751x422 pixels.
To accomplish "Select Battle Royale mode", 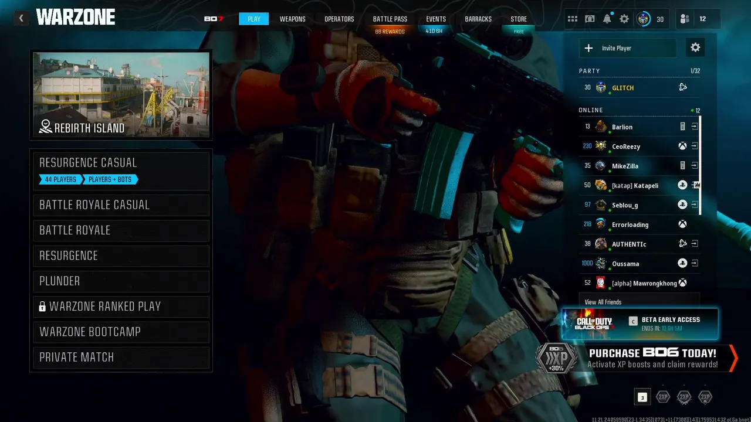I will point(121,230).
